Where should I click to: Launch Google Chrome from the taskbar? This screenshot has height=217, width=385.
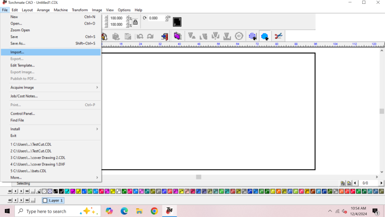pos(154,211)
